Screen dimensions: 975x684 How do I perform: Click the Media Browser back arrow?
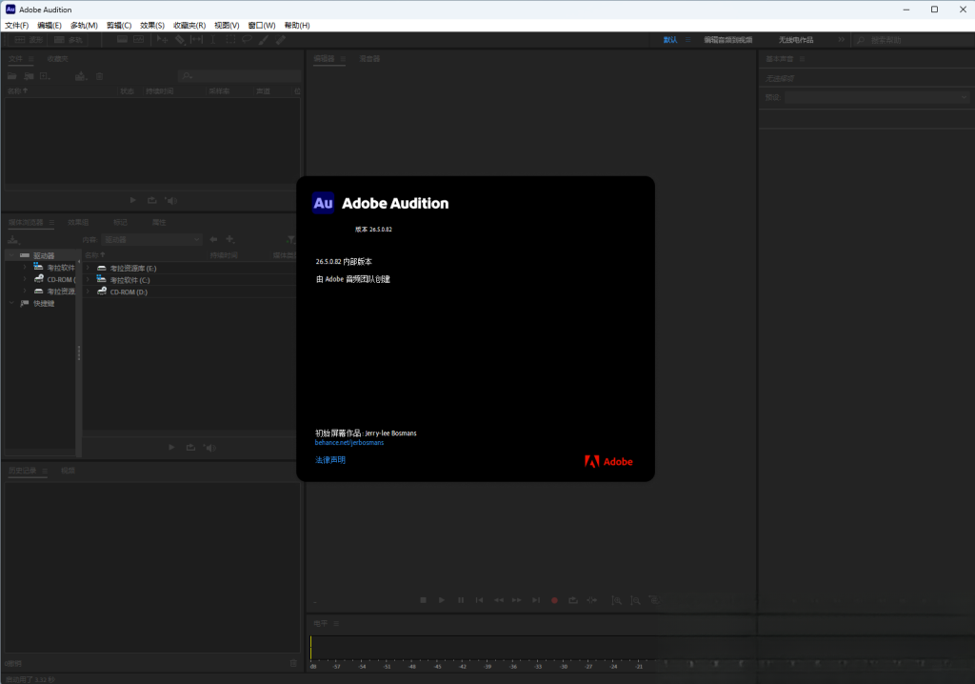point(213,239)
